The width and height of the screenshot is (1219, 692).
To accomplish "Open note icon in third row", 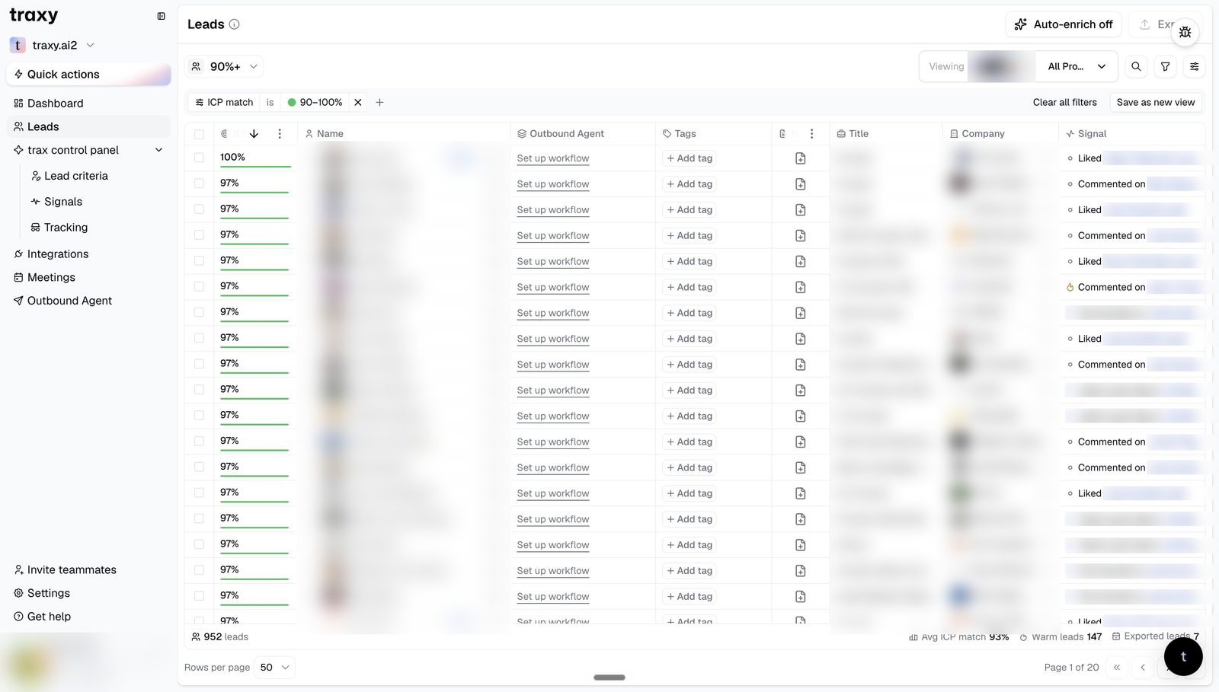I will coord(801,210).
